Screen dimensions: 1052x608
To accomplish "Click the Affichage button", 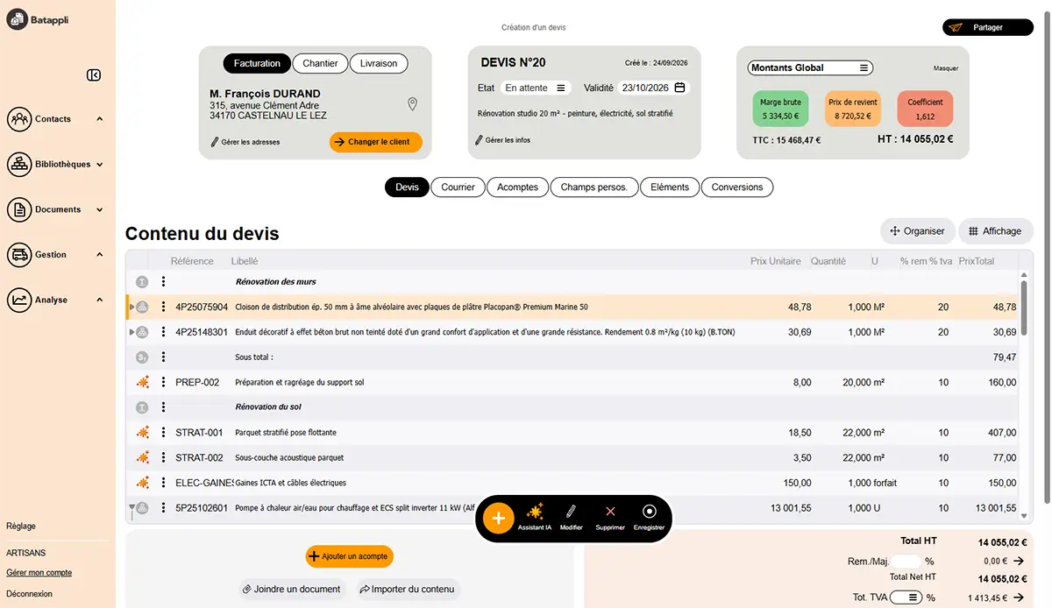I will coord(996,231).
